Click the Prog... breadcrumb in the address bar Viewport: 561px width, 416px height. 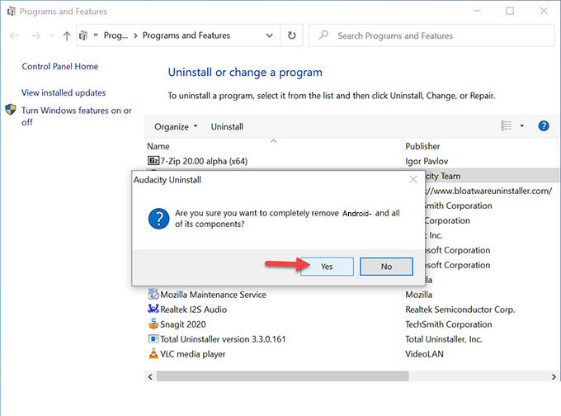115,35
